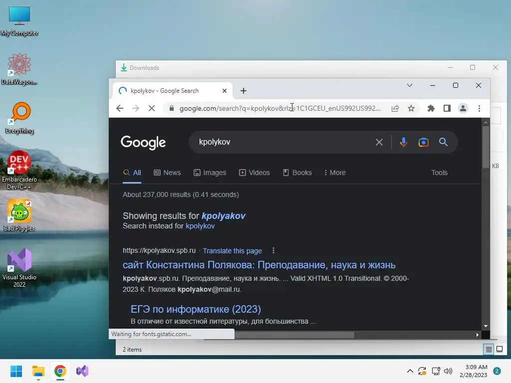The height and width of the screenshot is (383, 511).
Task: Expand the More search categories
Action: (335, 173)
